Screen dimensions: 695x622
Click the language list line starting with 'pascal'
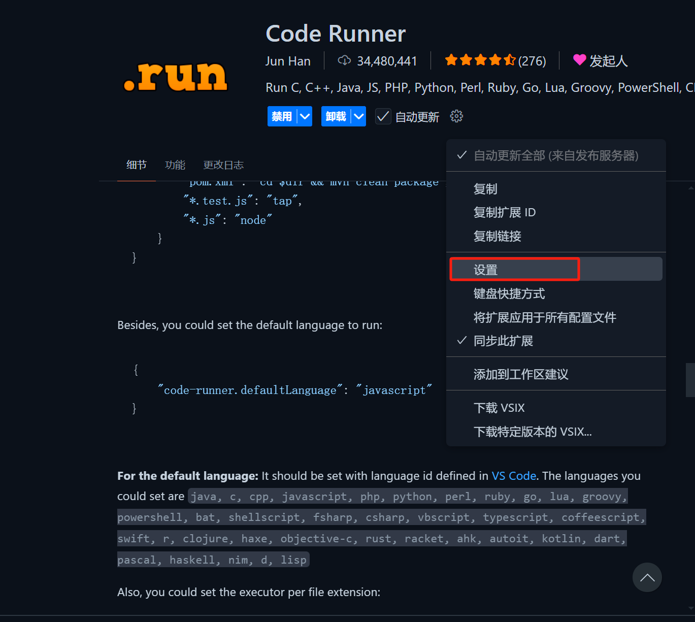pyautogui.click(x=213, y=560)
